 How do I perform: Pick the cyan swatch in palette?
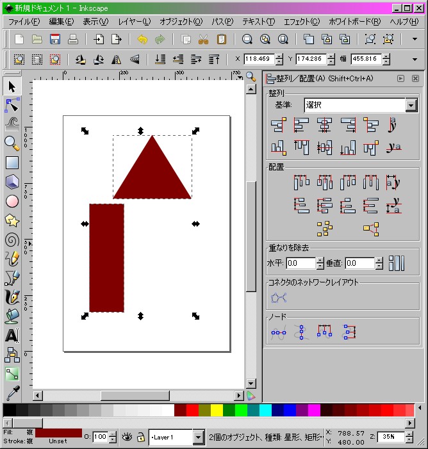tap(265, 410)
